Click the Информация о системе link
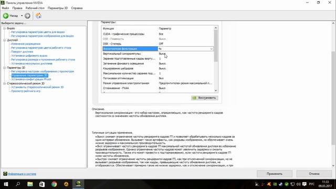Screen dimensions: 336x189 coord(22,174)
